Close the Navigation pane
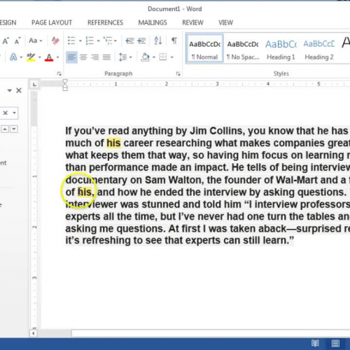 19,90
